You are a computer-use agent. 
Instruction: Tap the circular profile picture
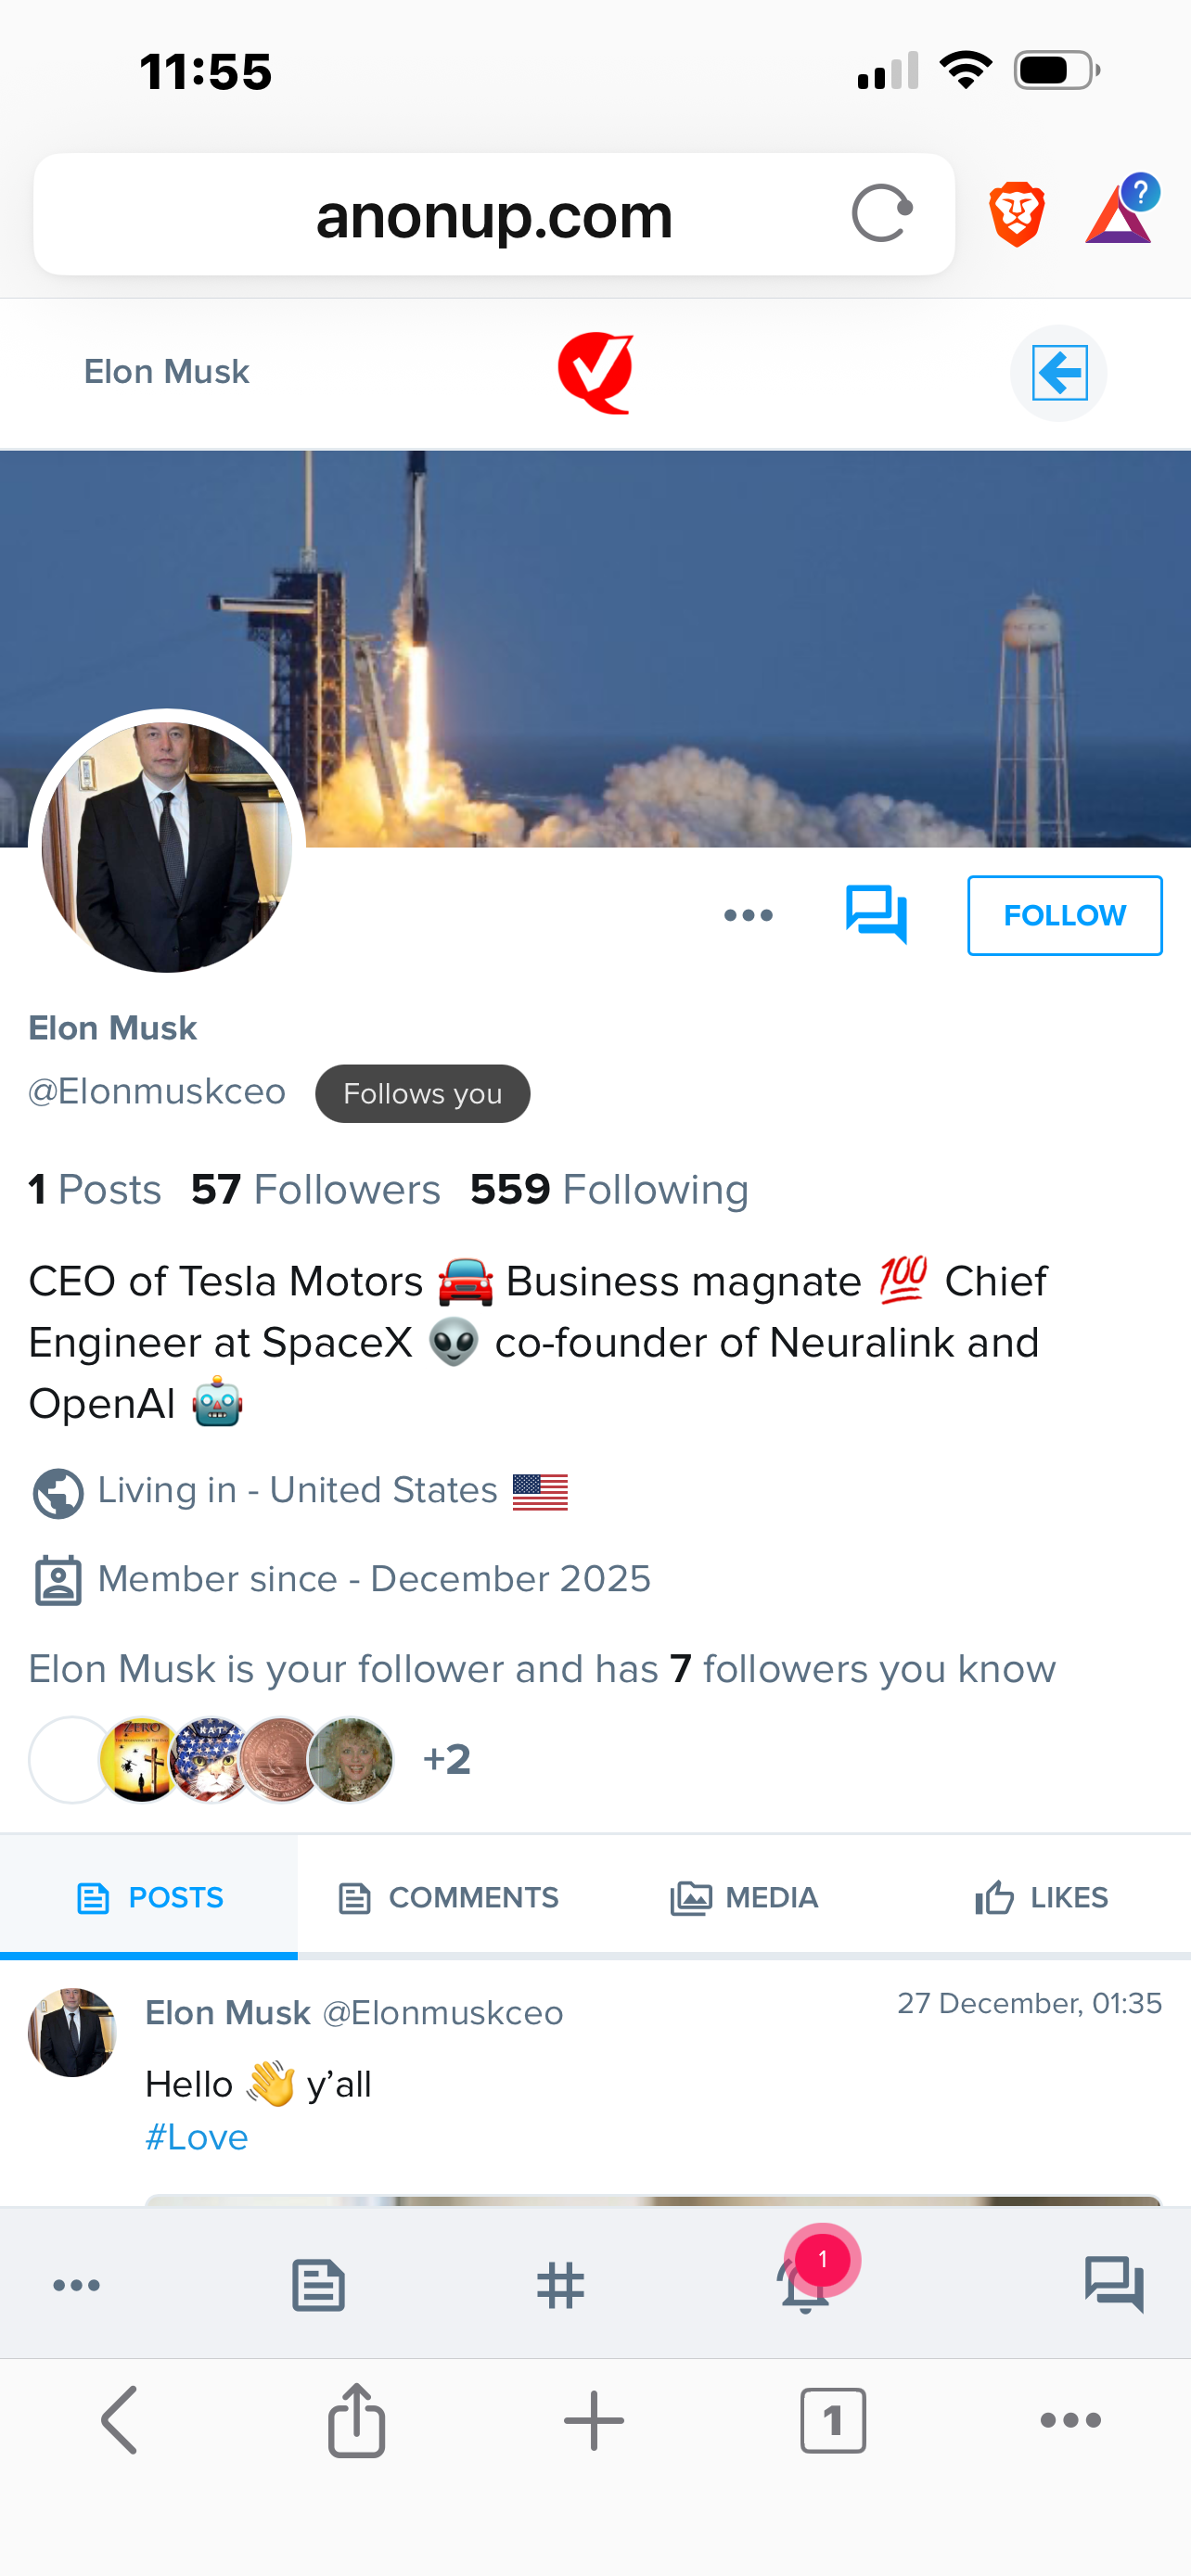point(167,847)
